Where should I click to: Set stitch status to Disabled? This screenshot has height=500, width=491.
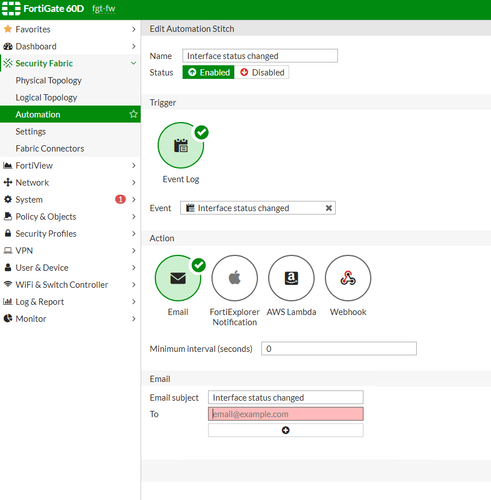[x=261, y=72]
